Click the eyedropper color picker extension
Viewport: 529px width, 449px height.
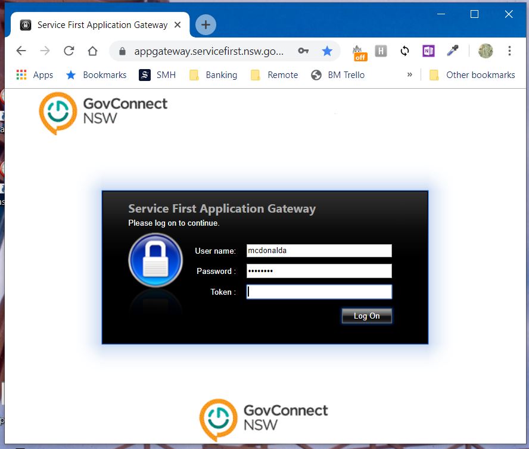(453, 51)
